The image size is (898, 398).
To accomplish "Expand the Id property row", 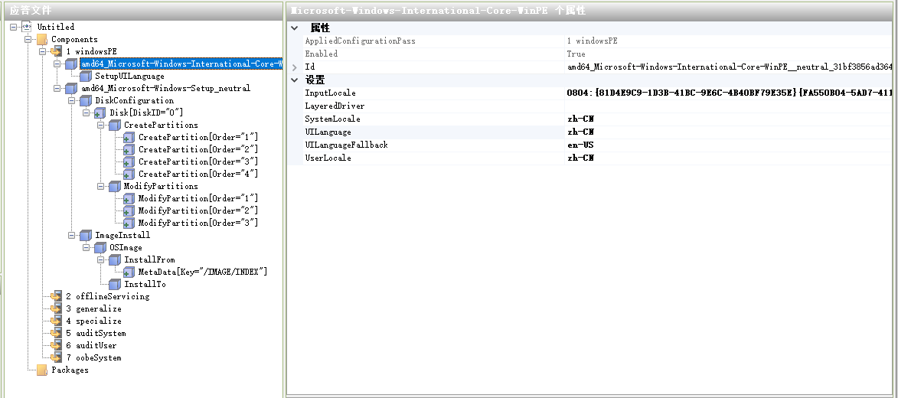I will point(295,67).
